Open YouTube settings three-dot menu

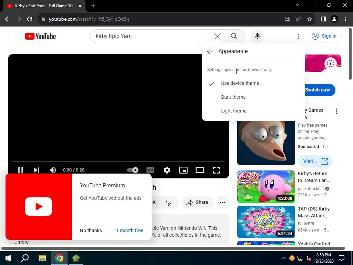click(x=298, y=36)
